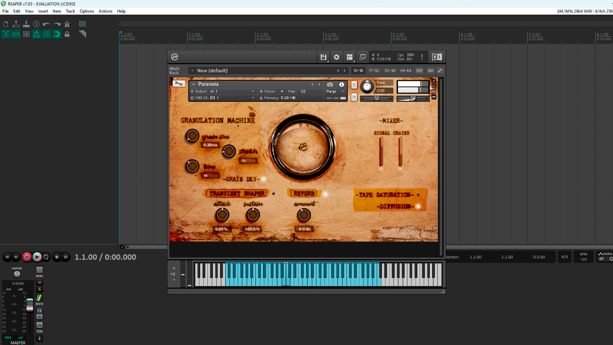This screenshot has height=345, width=613.
Task: Open instrument edit mode with wrench icon
Action: pos(179,84)
